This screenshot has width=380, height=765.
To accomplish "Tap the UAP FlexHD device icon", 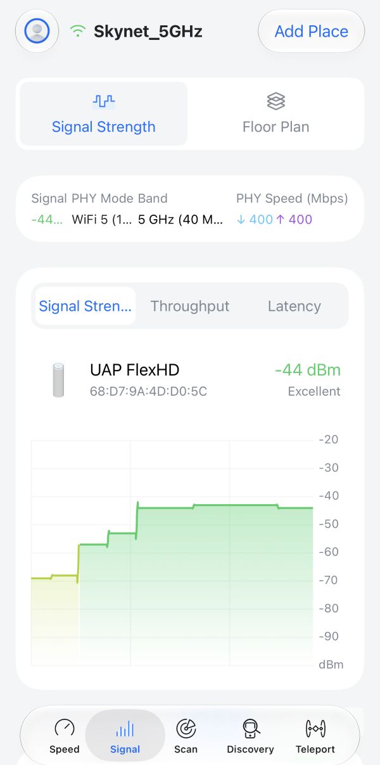I will coord(58,380).
